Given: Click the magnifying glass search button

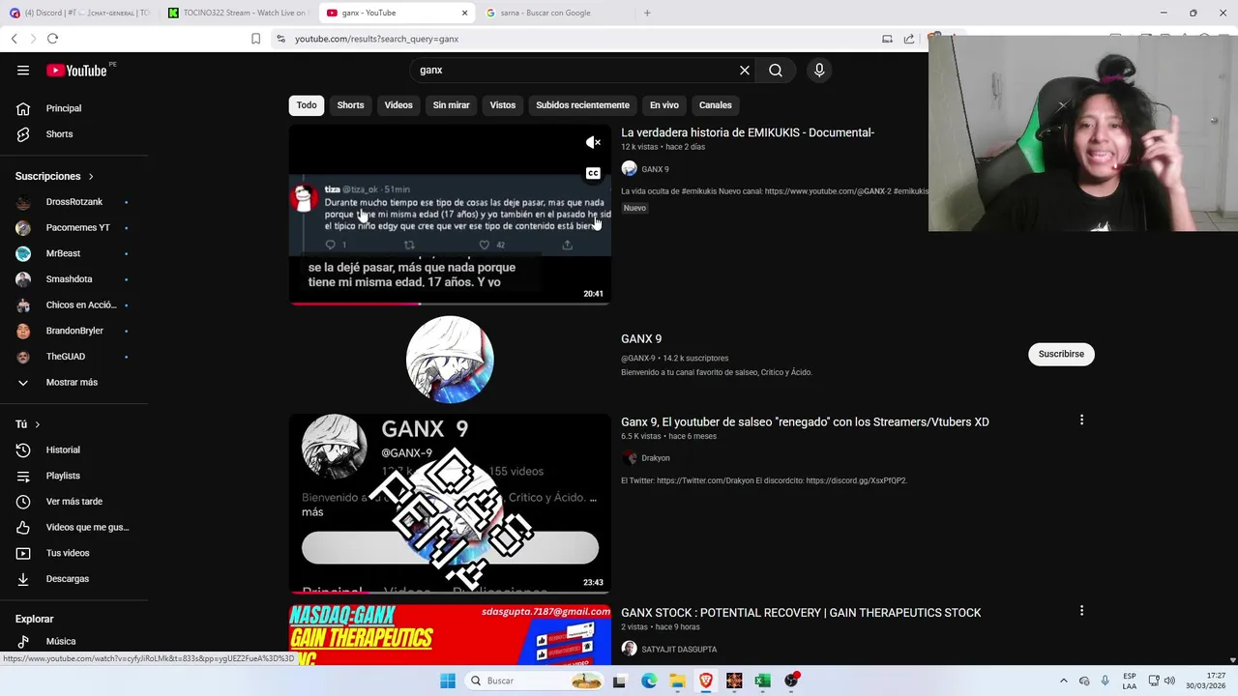Looking at the screenshot, I should tap(776, 70).
